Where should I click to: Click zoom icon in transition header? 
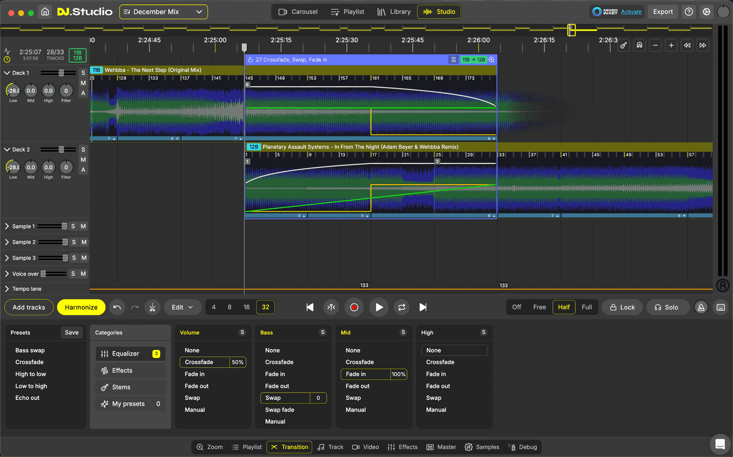coord(491,60)
